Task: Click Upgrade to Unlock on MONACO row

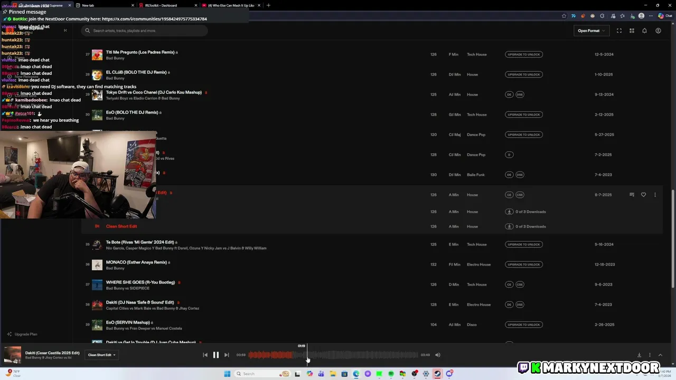Action: (524, 264)
